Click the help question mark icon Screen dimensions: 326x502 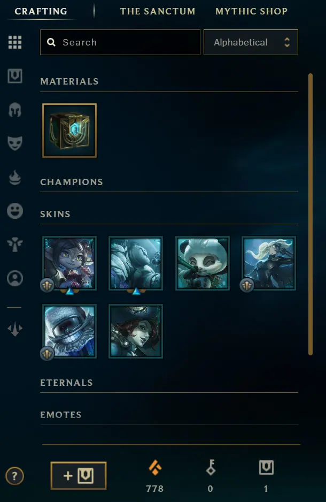14,476
